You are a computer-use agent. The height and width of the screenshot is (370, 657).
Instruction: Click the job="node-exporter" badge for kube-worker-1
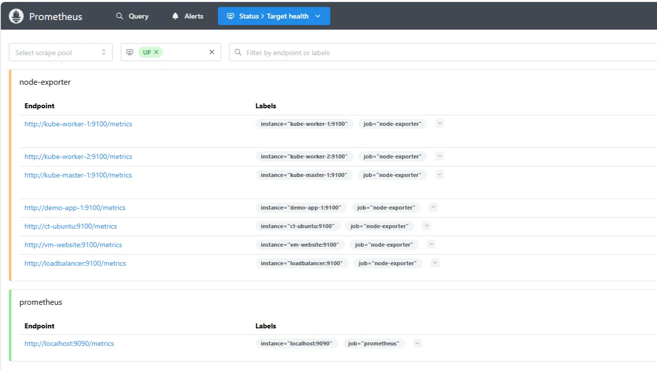[x=392, y=124]
